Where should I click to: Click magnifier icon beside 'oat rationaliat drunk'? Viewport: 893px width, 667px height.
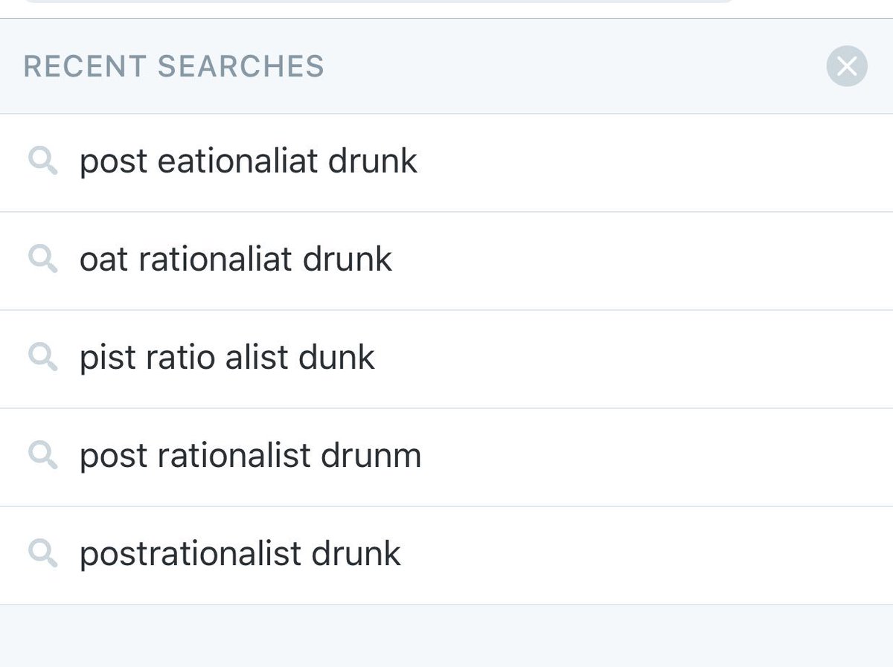pyautogui.click(x=42, y=259)
